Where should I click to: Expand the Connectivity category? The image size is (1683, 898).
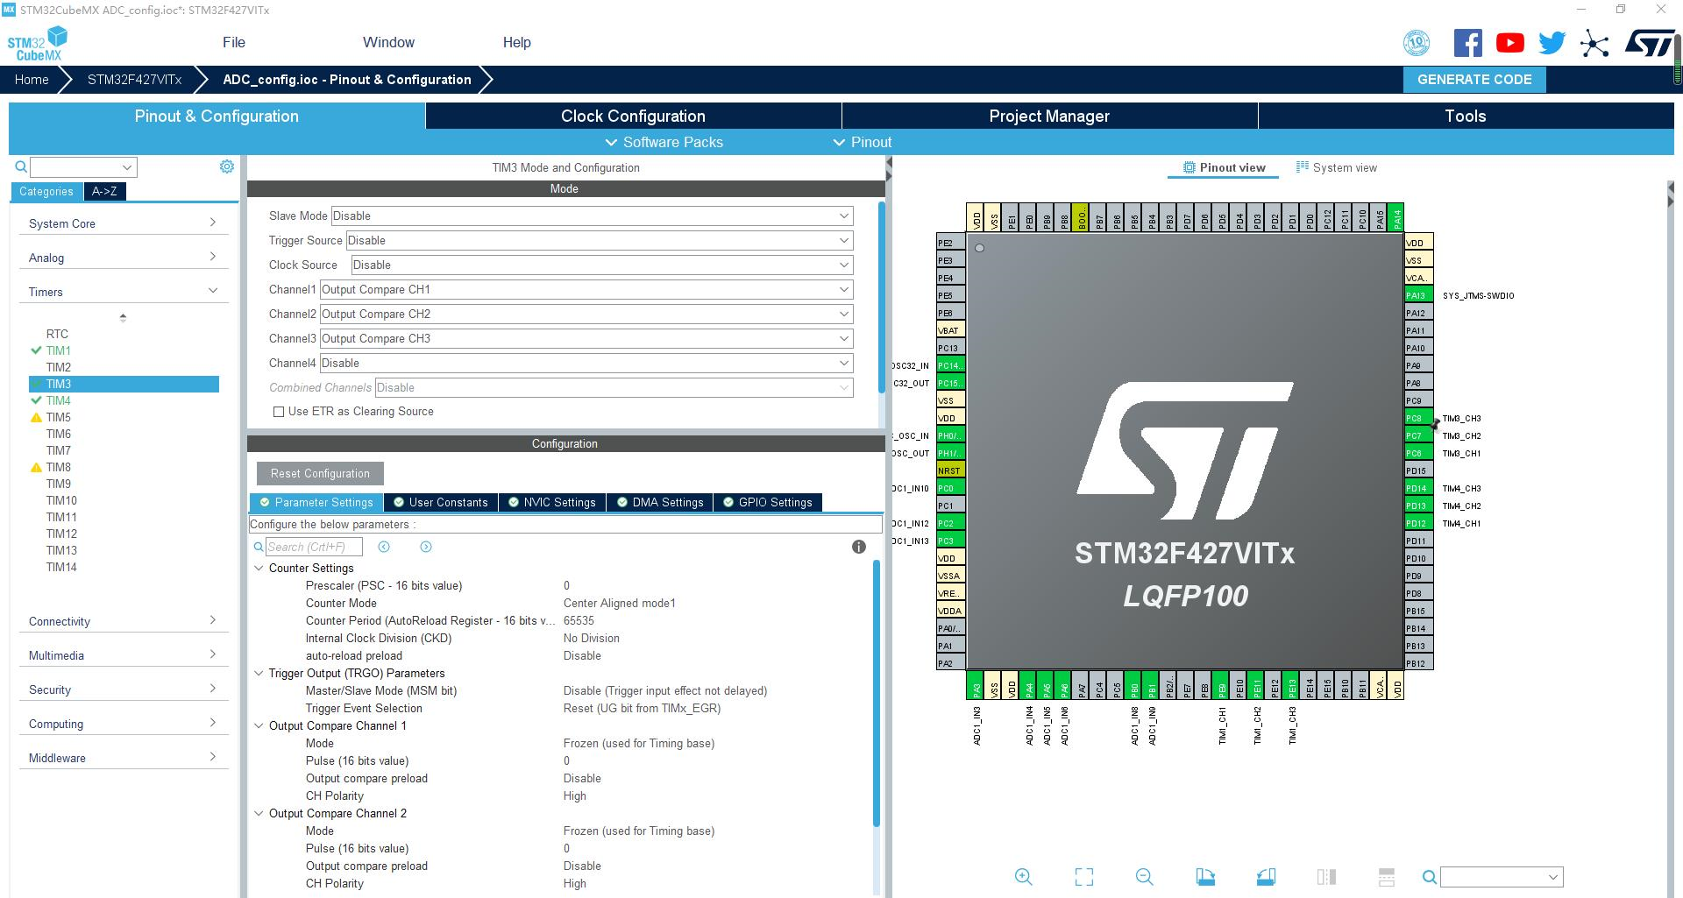(x=123, y=621)
